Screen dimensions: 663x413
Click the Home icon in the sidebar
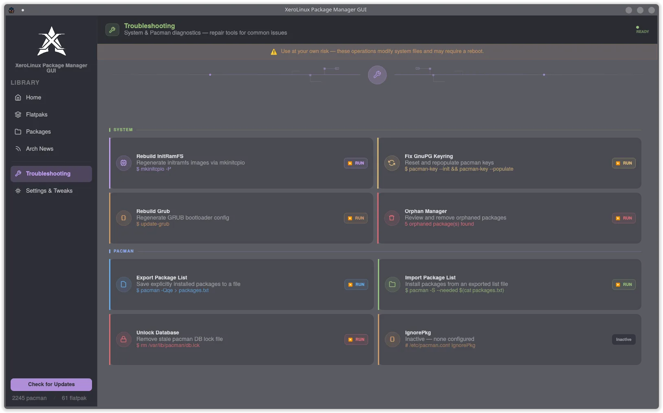click(18, 98)
